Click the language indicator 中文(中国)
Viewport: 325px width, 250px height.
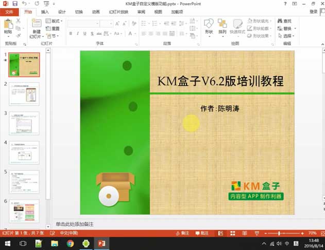(x=69, y=233)
